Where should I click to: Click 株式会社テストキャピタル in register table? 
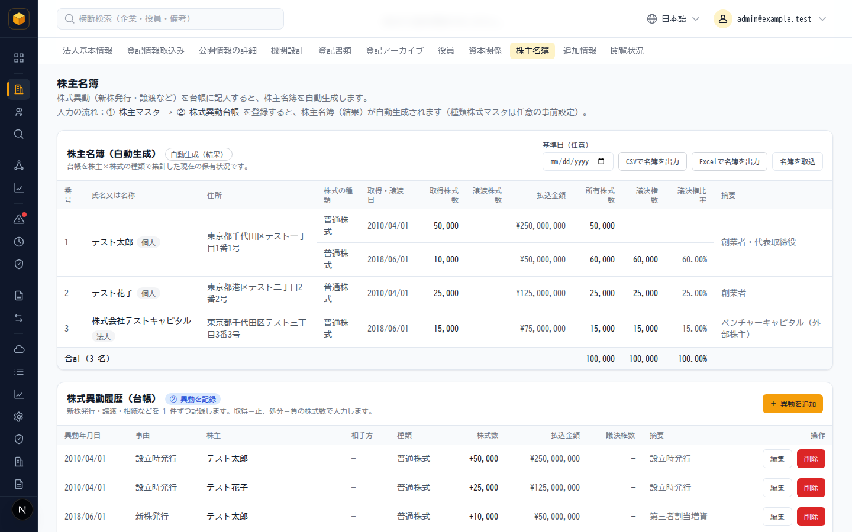click(x=141, y=321)
